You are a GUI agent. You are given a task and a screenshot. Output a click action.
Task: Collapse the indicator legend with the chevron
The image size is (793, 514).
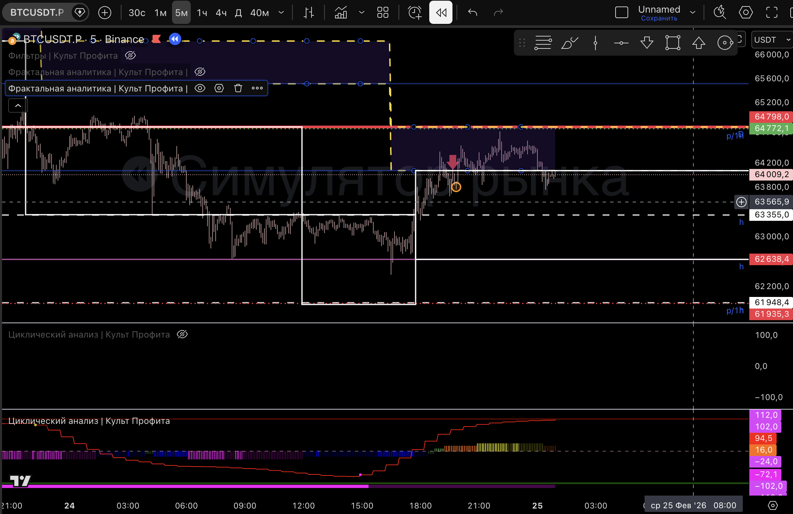click(x=18, y=106)
